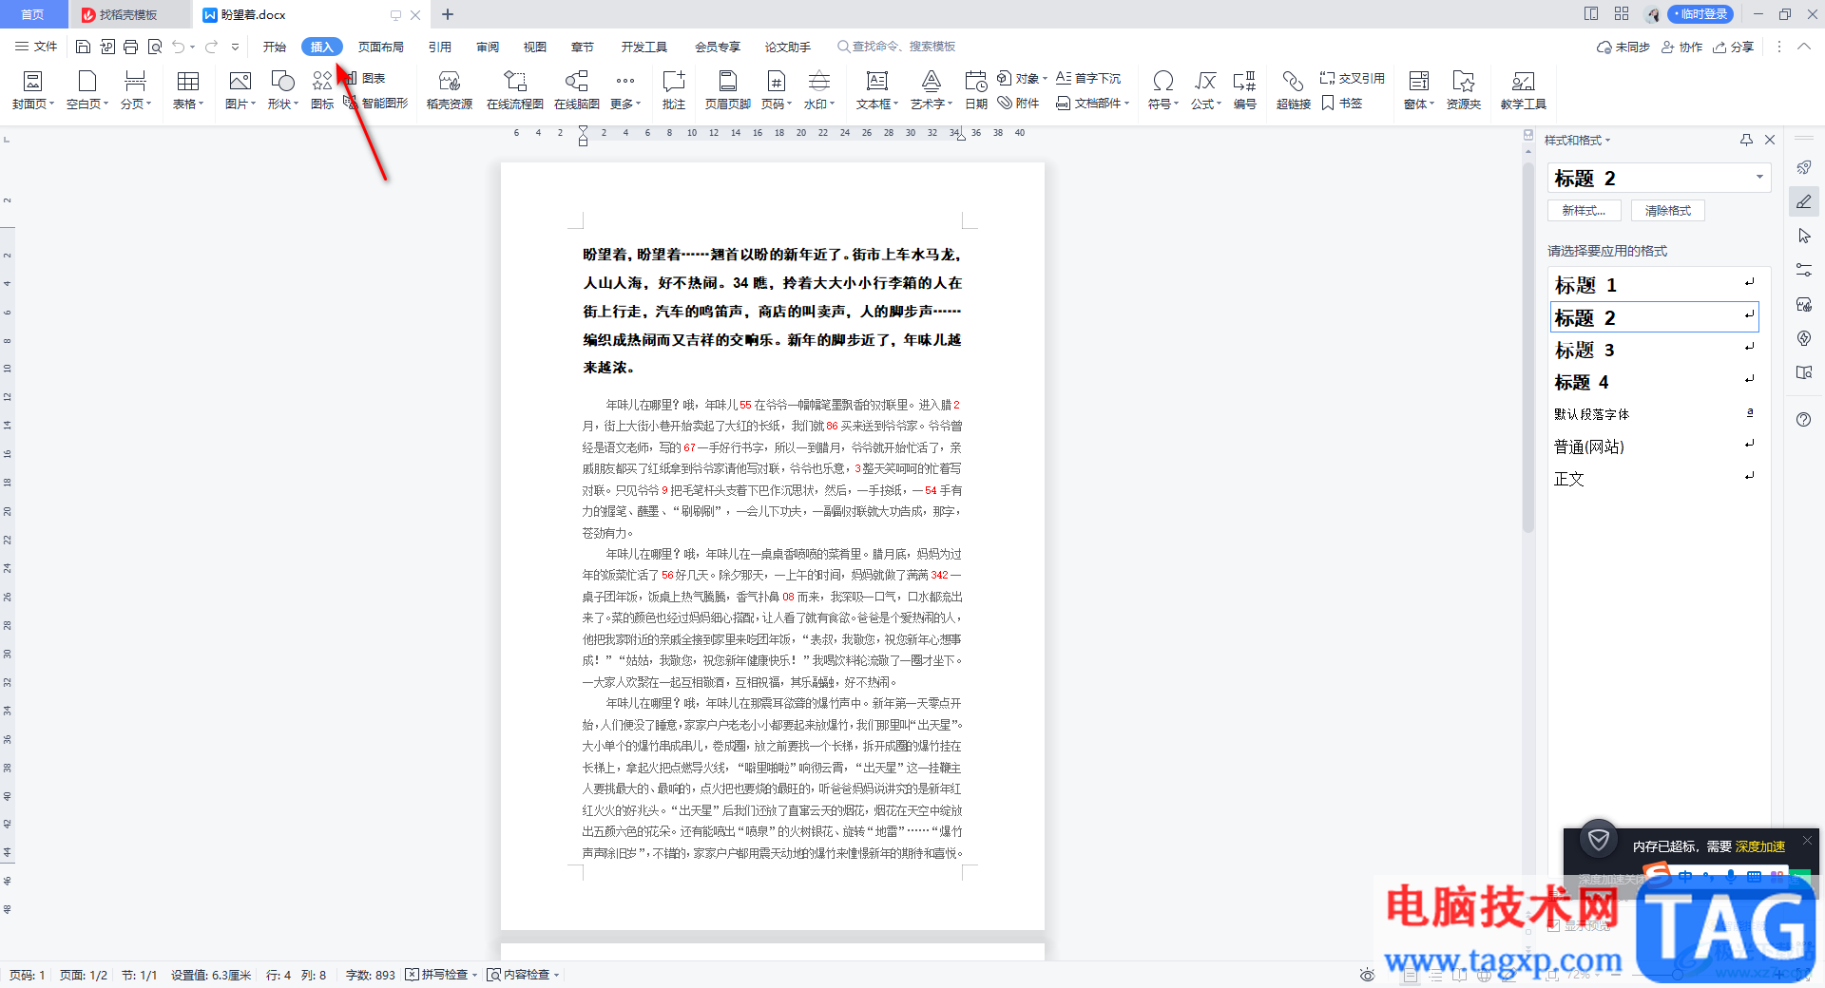Image resolution: width=1825 pixels, height=988 pixels.
Task: Open the 资源夹 resource folder
Action: pos(1464,90)
